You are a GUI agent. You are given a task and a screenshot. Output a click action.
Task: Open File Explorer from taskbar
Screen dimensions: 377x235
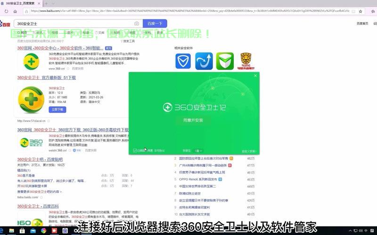click(11, 231)
